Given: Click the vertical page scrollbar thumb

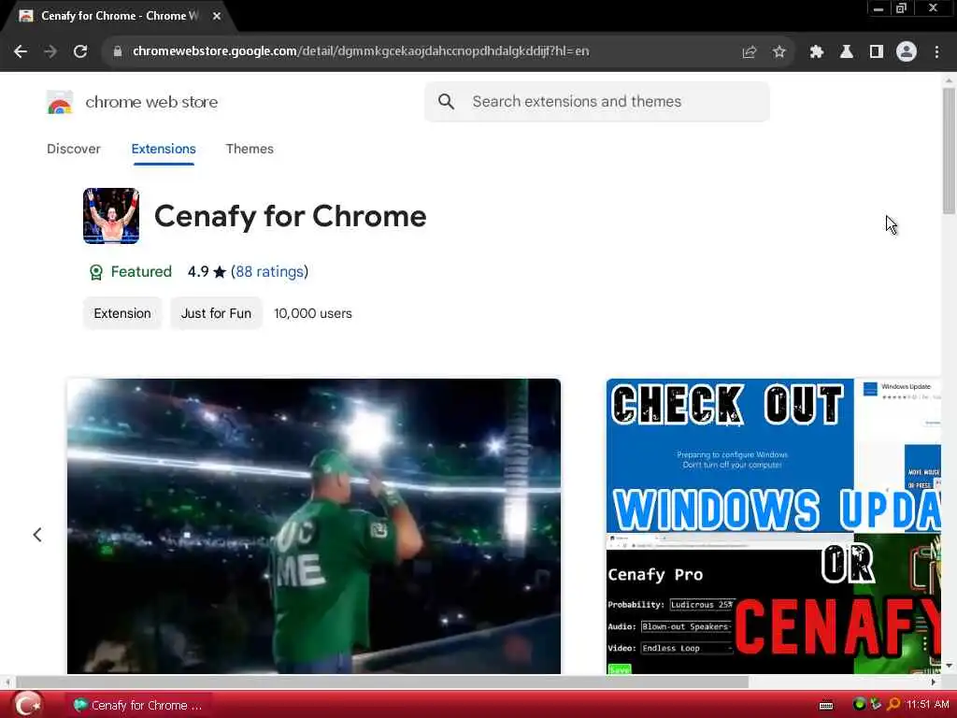Looking at the screenshot, I should 949,151.
